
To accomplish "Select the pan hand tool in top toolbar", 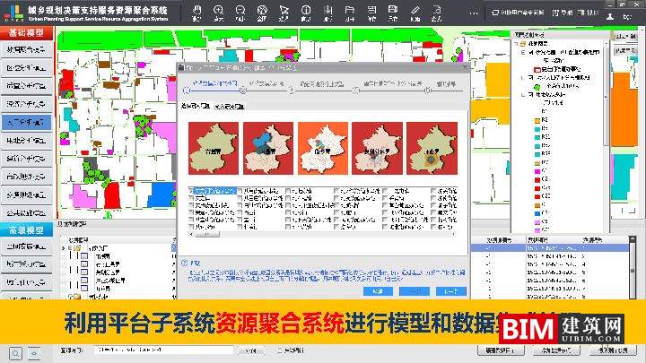I will point(196,13).
